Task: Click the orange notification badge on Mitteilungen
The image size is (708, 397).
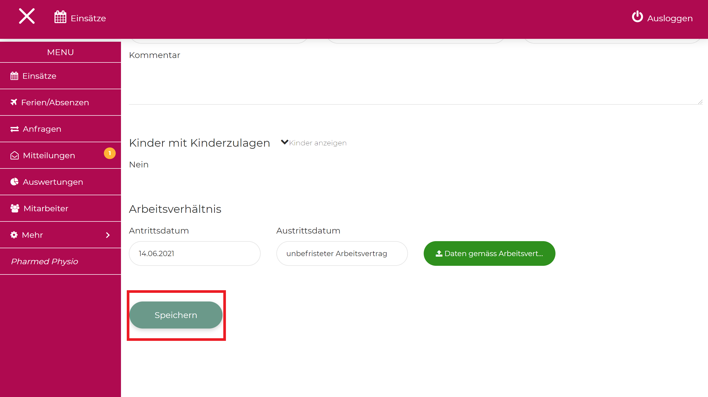Action: click(x=109, y=153)
